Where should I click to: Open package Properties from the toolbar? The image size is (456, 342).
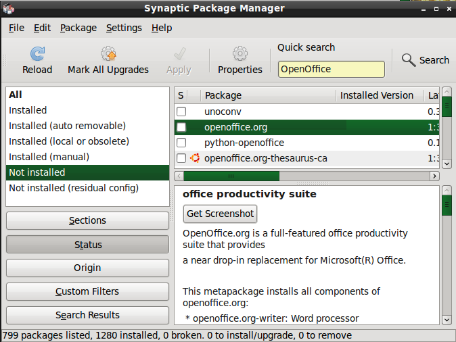tap(240, 54)
